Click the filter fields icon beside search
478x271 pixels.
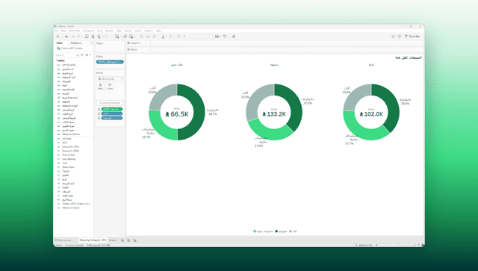(x=82, y=54)
